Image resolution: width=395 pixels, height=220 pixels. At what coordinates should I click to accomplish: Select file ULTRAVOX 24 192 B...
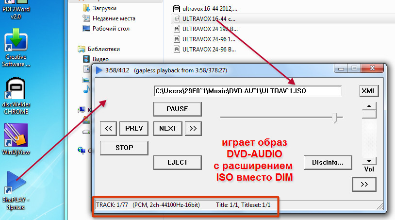tap(210, 29)
